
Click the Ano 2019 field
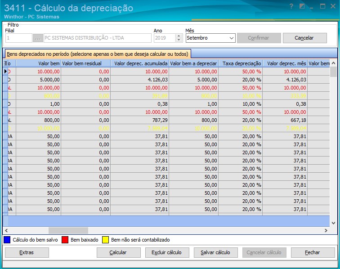coord(165,38)
